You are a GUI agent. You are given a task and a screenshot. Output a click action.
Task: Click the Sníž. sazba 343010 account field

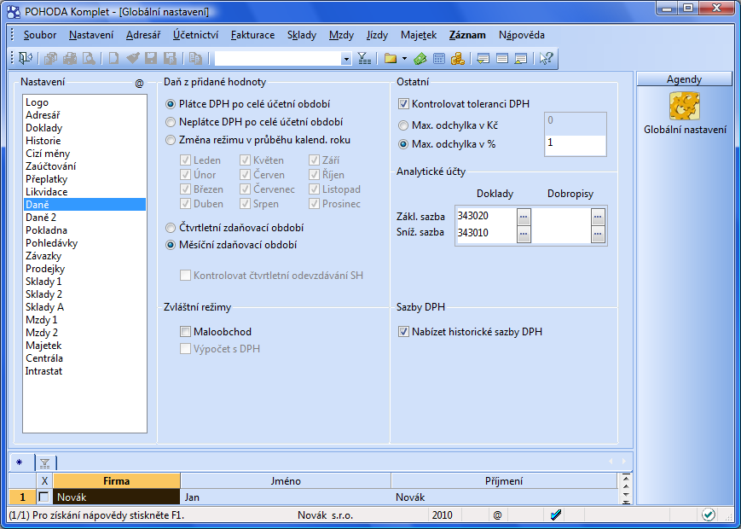point(486,233)
